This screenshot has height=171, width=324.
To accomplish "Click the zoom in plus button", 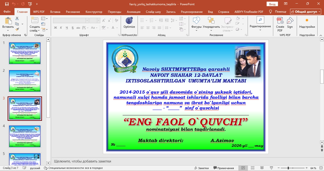I will pyautogui.click(x=306, y=168).
